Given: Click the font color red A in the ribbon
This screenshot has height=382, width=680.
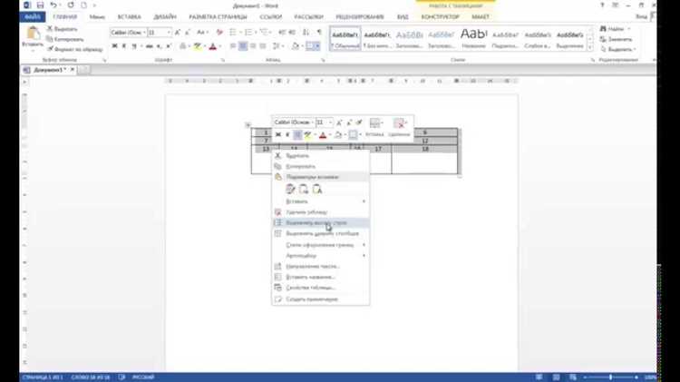Looking at the screenshot, I should coord(212,46).
